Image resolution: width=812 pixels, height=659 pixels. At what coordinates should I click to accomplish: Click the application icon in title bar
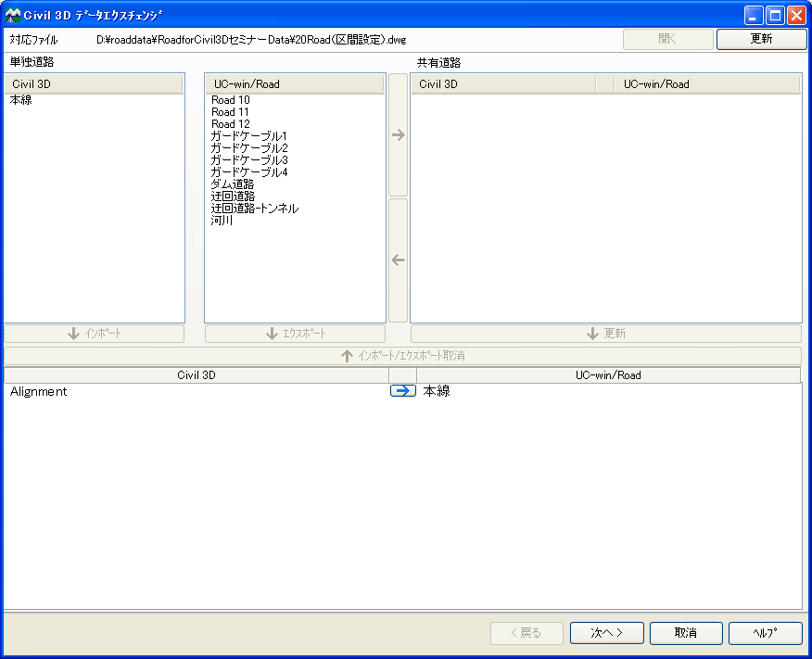click(12, 16)
